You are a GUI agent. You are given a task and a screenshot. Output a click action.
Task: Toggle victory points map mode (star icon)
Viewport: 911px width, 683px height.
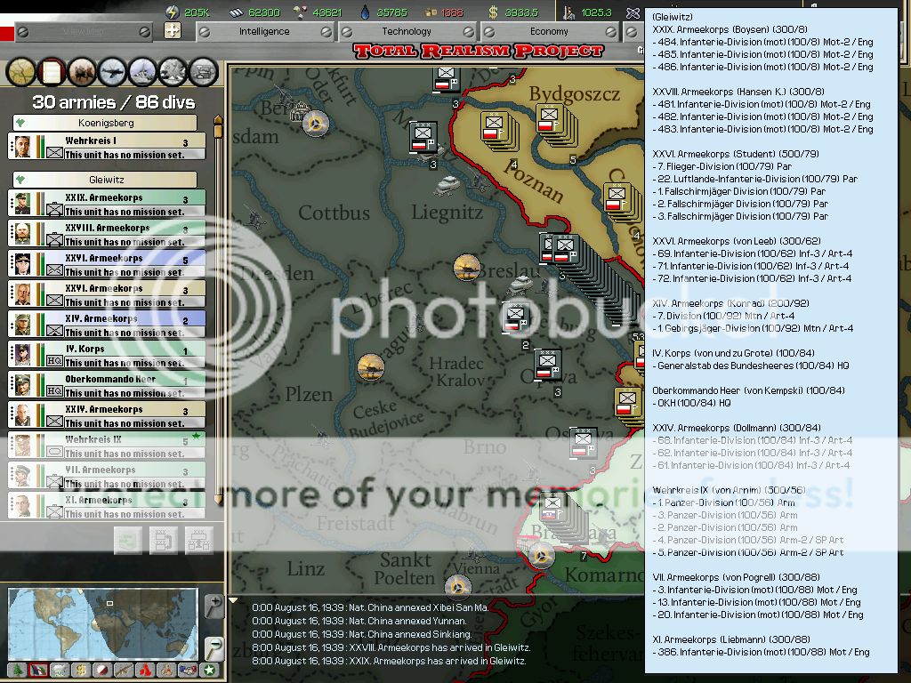pyautogui.click(x=209, y=670)
